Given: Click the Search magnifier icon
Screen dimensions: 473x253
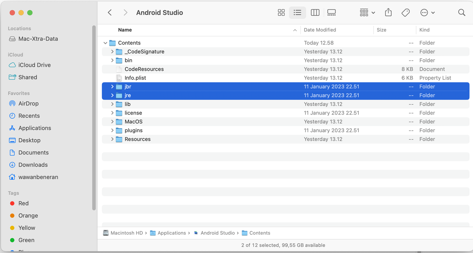Looking at the screenshot, I should pyautogui.click(x=462, y=13).
